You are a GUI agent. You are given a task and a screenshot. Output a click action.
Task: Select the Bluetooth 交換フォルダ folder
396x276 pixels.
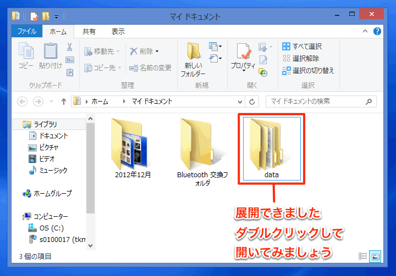pos(202,152)
